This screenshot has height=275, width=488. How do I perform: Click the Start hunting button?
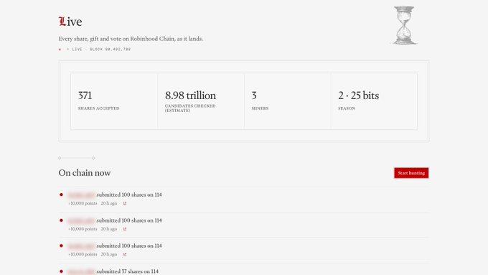point(411,173)
